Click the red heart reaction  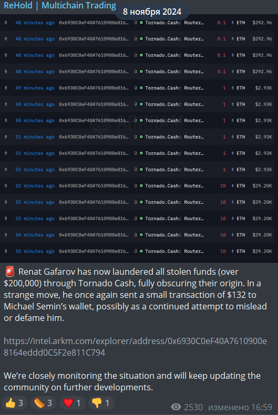[x=73, y=403]
